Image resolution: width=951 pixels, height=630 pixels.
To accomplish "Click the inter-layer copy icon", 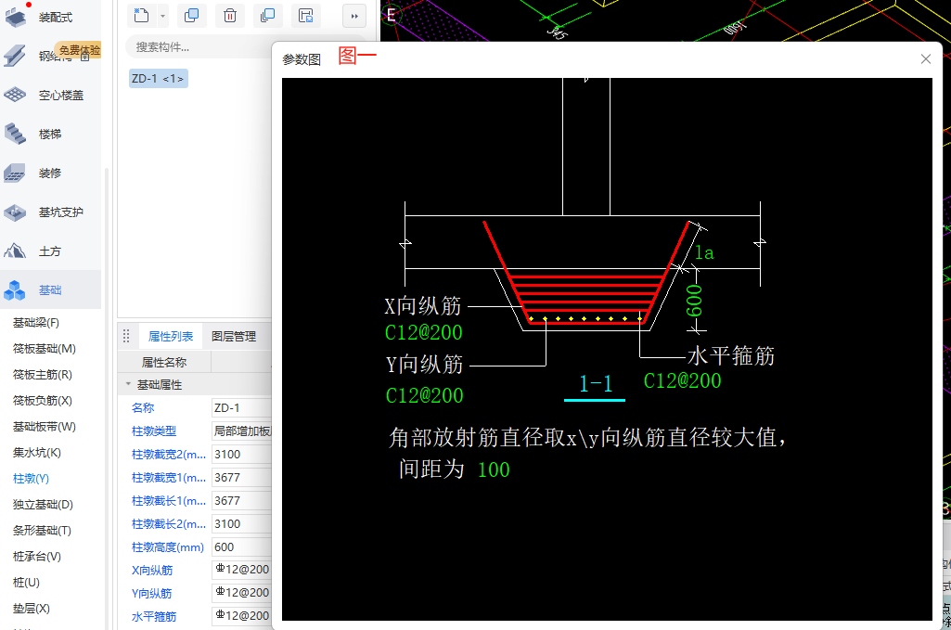I will (x=267, y=16).
